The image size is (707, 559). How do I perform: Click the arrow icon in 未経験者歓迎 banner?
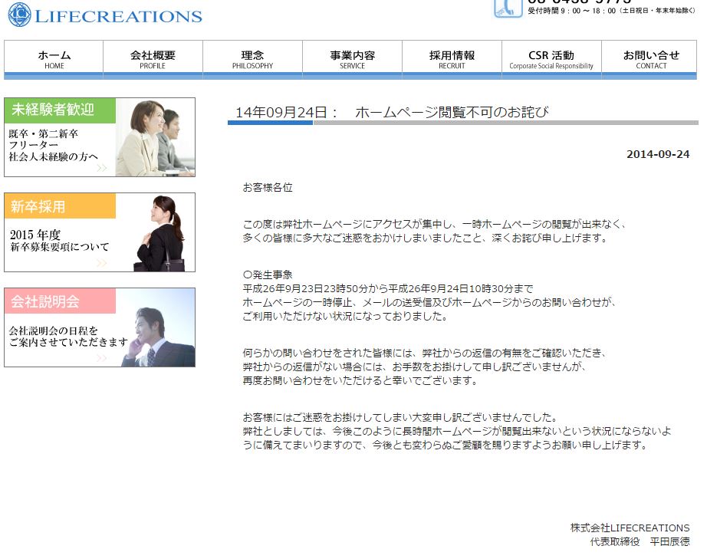pyautogui.click(x=102, y=168)
